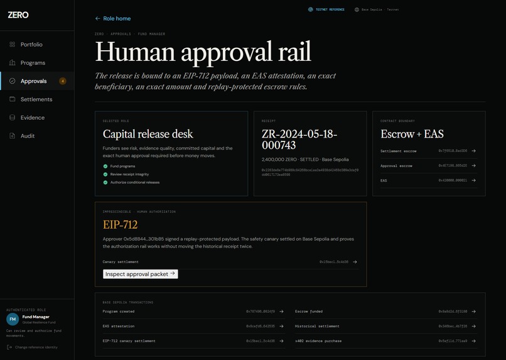
Task: Click Approval escrow address 0x4E7198…865d2E
Action: (x=453, y=166)
